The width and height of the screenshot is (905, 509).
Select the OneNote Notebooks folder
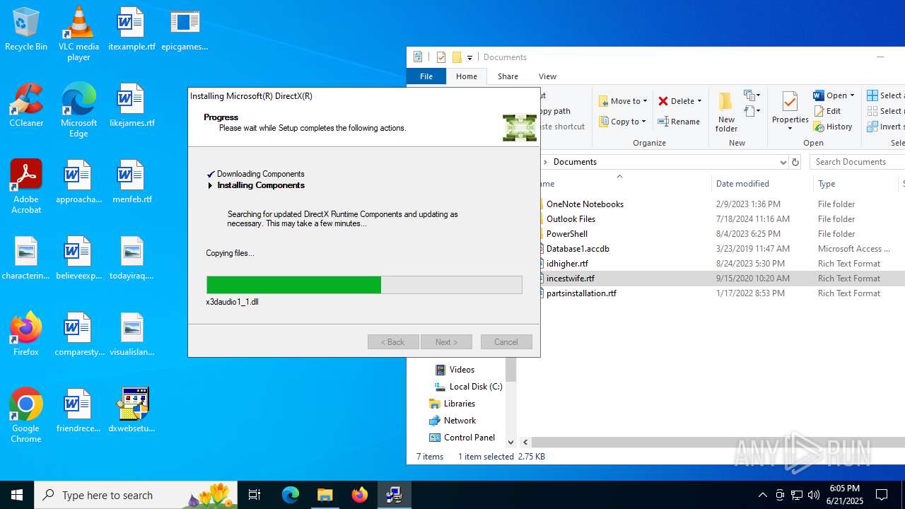tap(585, 204)
